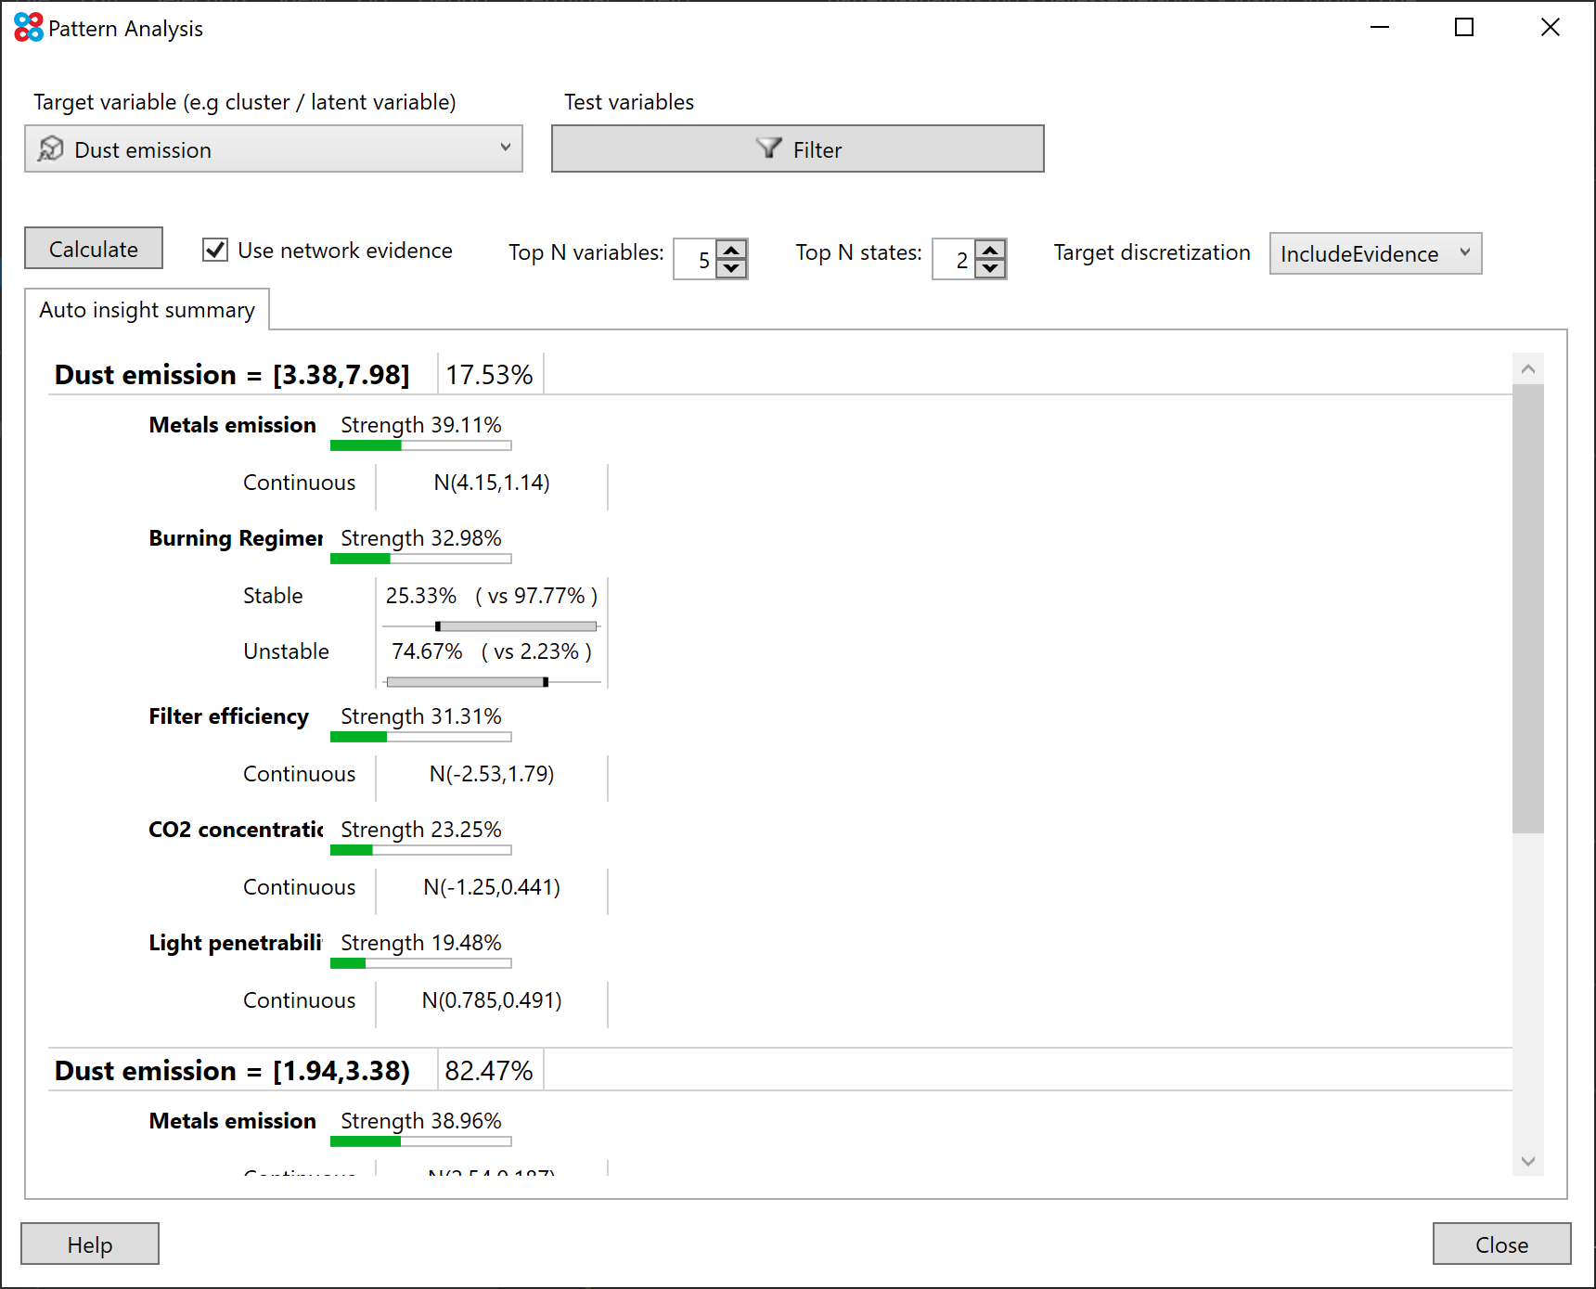Click the Filter button for Test variables
This screenshot has height=1289, width=1596.
pos(797,148)
